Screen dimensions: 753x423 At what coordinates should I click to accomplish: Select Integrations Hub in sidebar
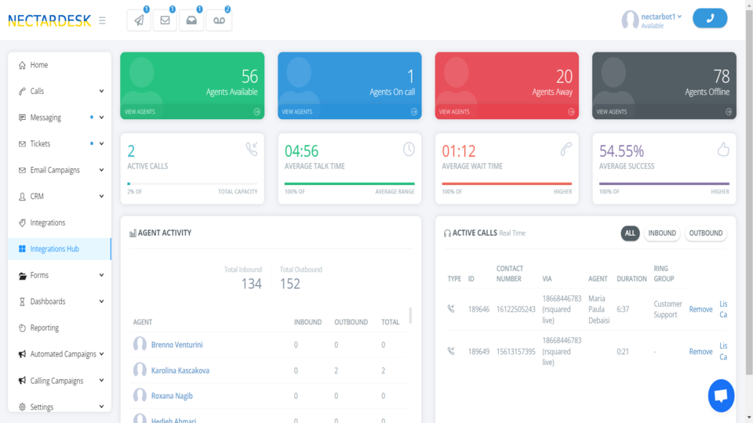[x=60, y=249]
